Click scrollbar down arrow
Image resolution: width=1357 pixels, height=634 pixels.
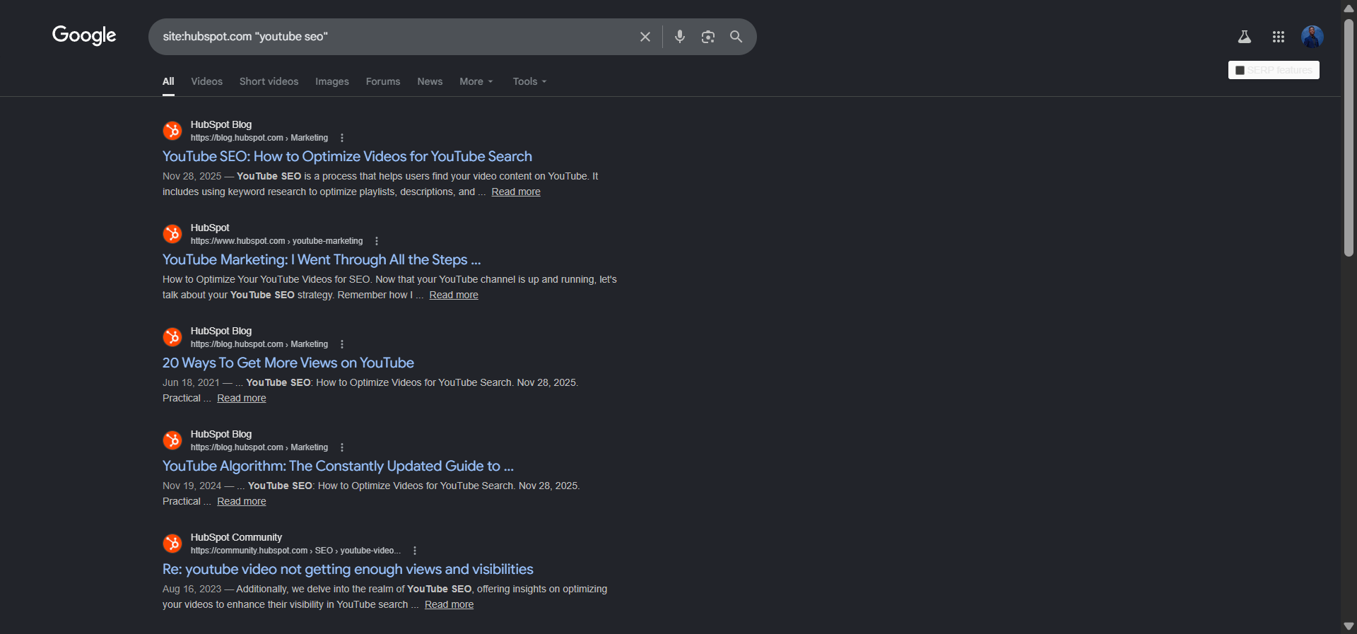tap(1349, 626)
